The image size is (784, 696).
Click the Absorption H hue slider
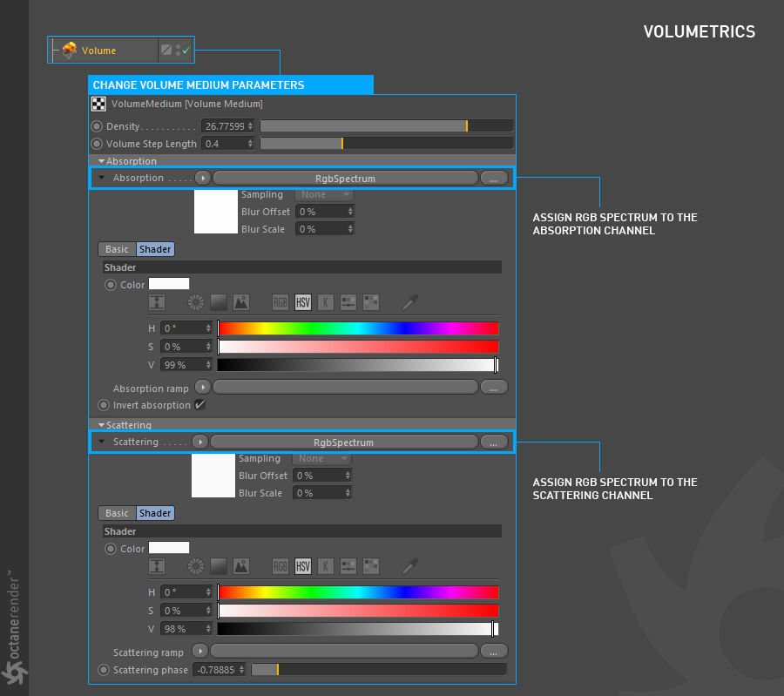pos(358,328)
